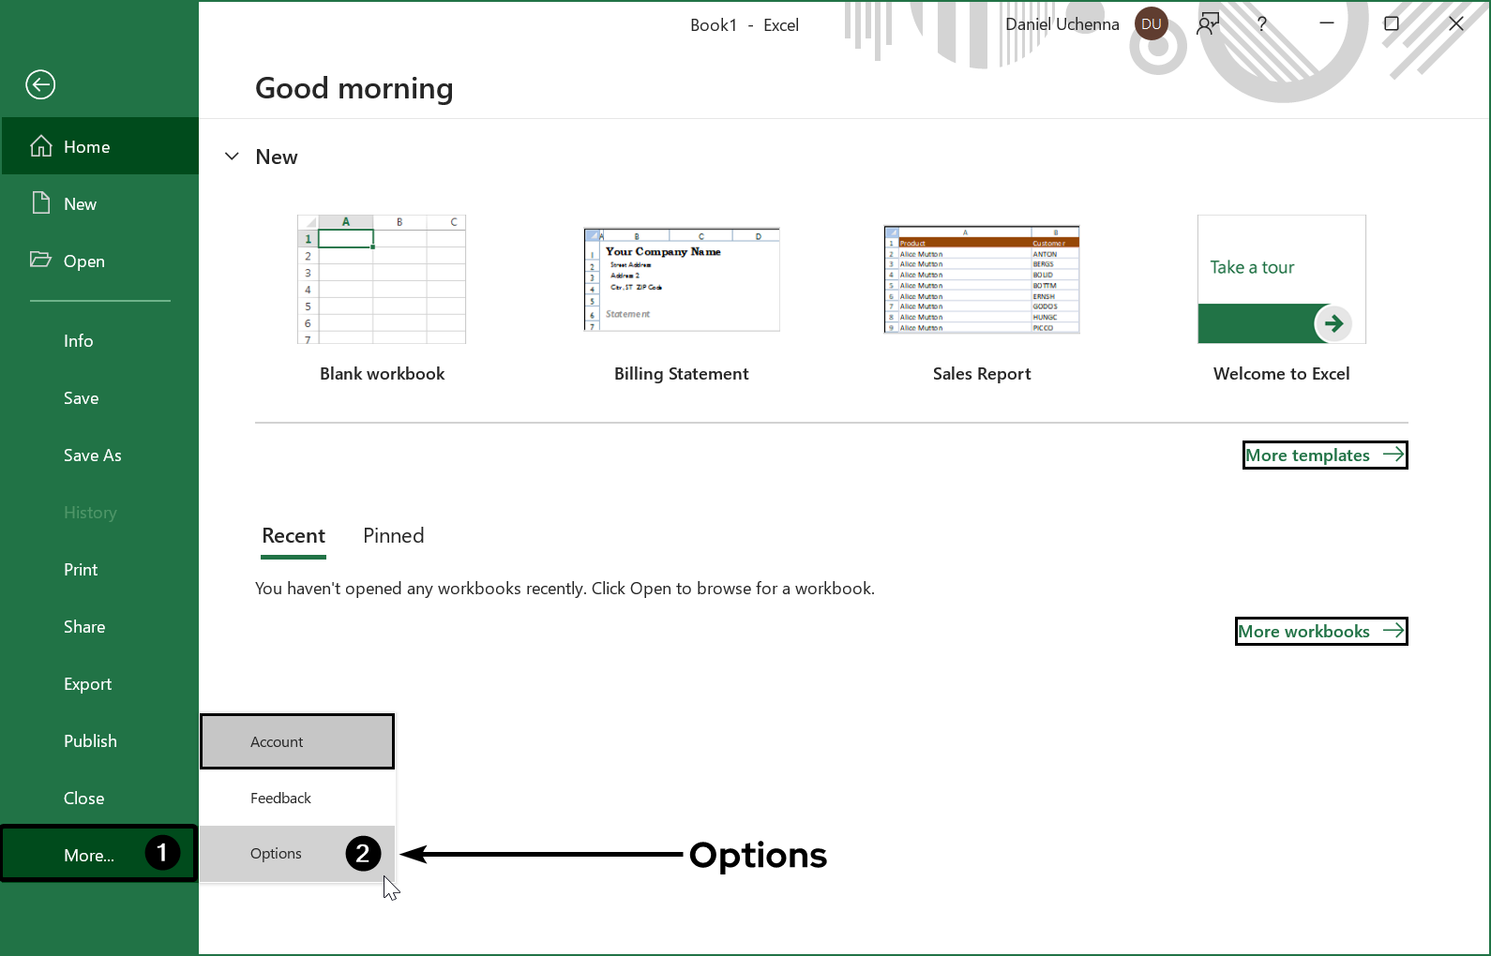Select the Recent tab
The image size is (1491, 956).
pyautogui.click(x=294, y=536)
